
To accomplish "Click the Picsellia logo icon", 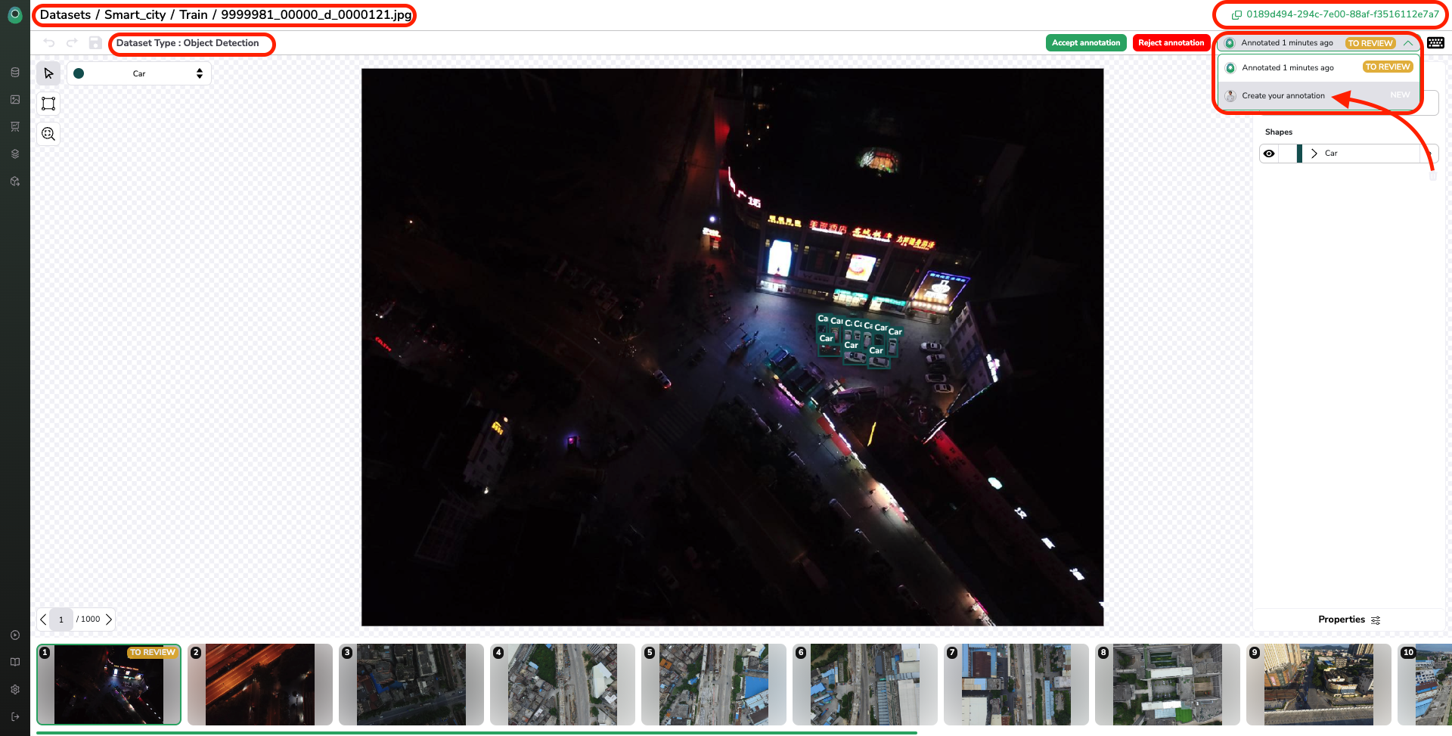I will 14,15.
